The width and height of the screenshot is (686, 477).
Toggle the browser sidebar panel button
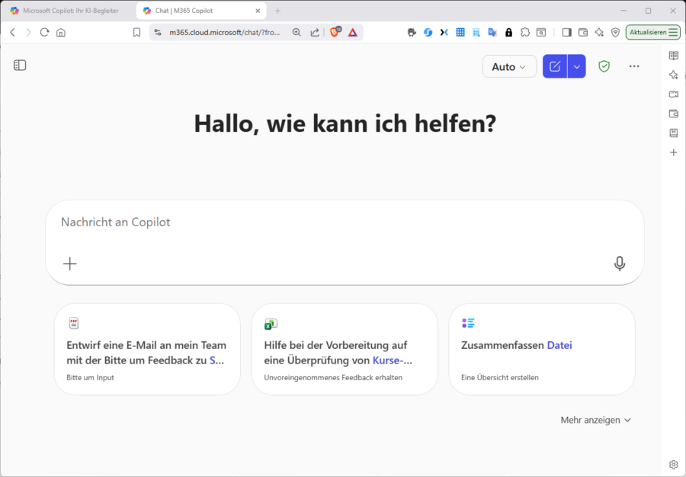click(x=566, y=32)
